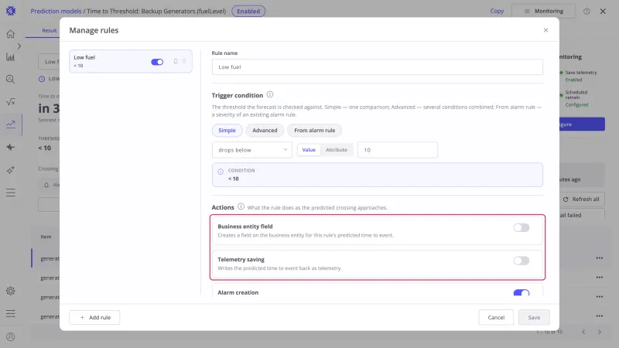Open the sparkle AI sidebar icon
Screen dimensions: 619x348
click(x=11, y=170)
